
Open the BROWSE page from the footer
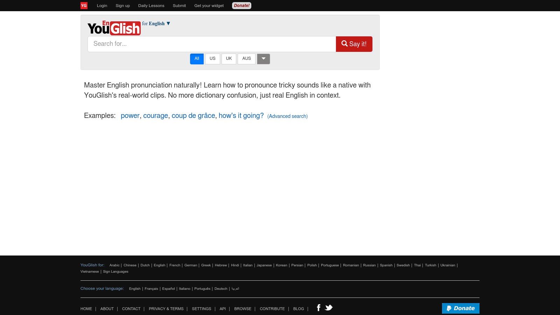click(x=243, y=309)
